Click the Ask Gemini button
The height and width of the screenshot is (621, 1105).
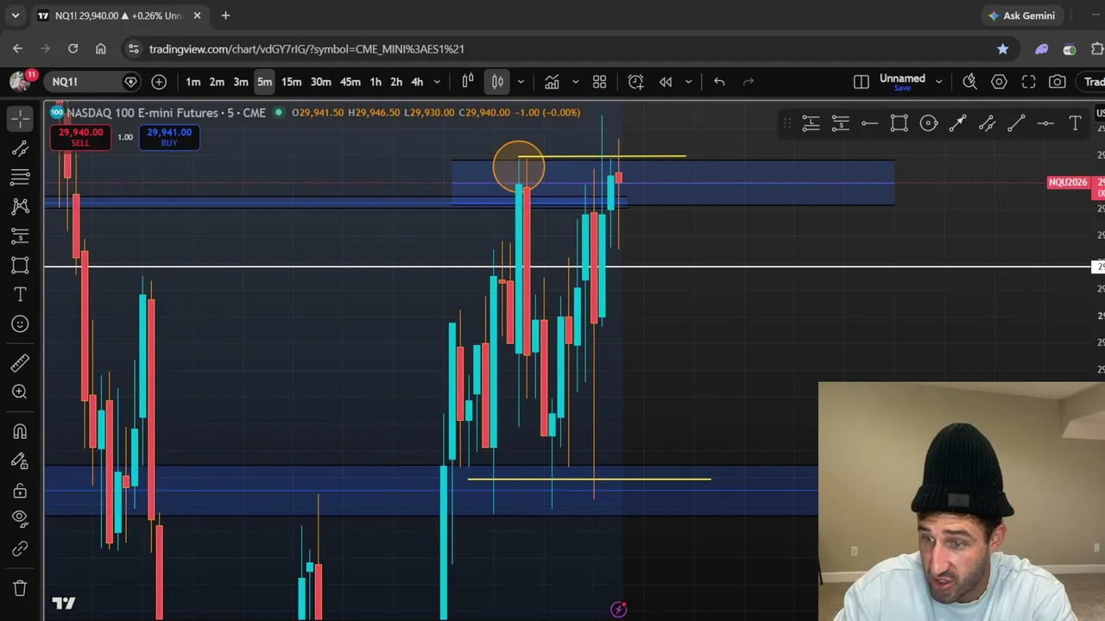coord(1021,16)
